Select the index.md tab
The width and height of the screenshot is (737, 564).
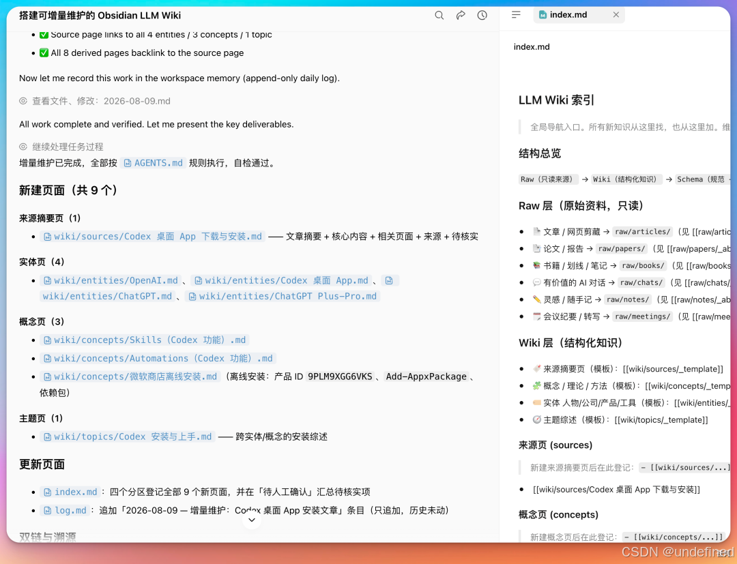click(x=579, y=14)
